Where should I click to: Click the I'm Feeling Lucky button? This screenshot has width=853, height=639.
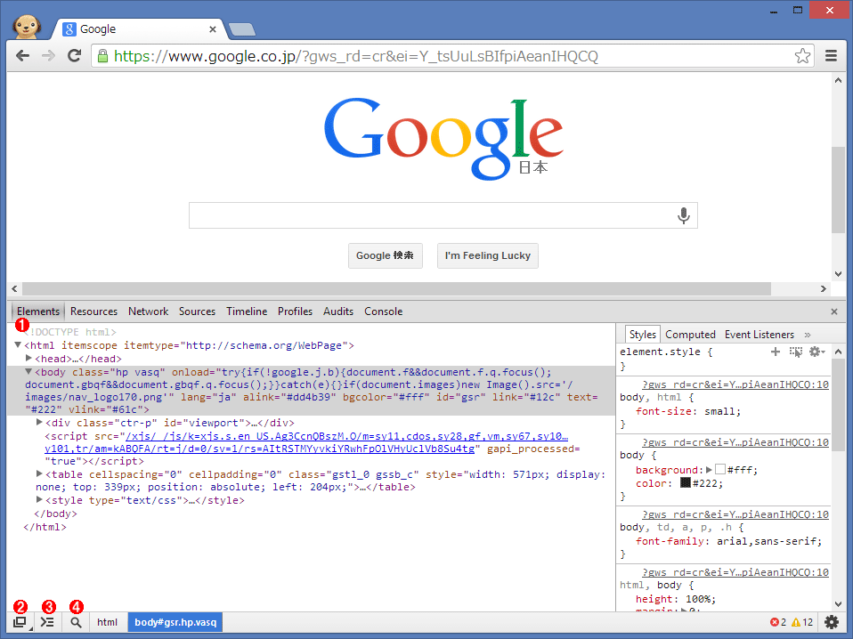click(487, 255)
